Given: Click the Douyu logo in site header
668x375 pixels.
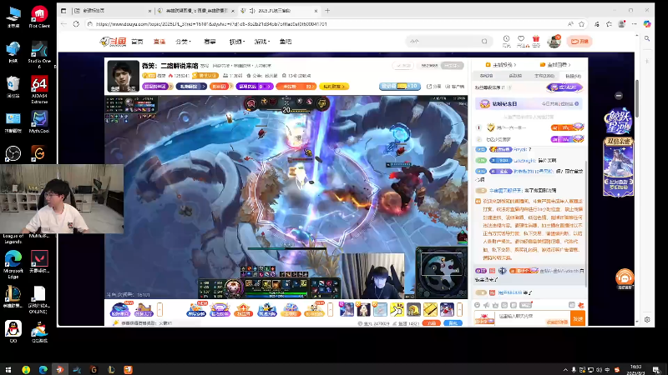Looking at the screenshot, I should coord(113,41).
